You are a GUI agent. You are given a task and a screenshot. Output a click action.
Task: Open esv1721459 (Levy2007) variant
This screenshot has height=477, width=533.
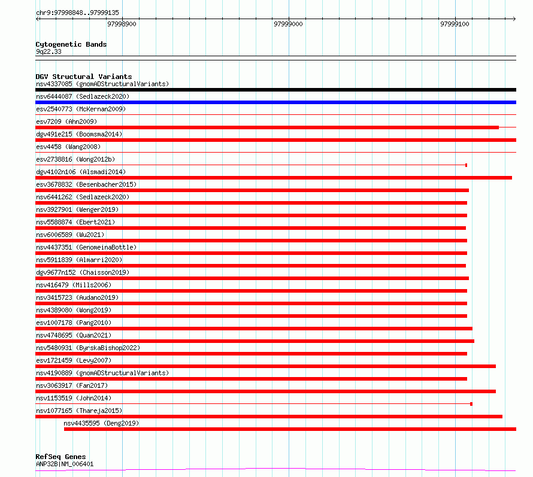74,360
